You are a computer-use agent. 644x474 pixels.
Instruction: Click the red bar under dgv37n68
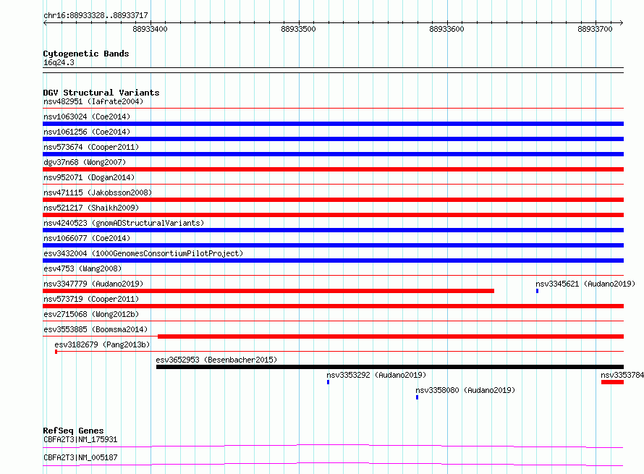(333, 169)
